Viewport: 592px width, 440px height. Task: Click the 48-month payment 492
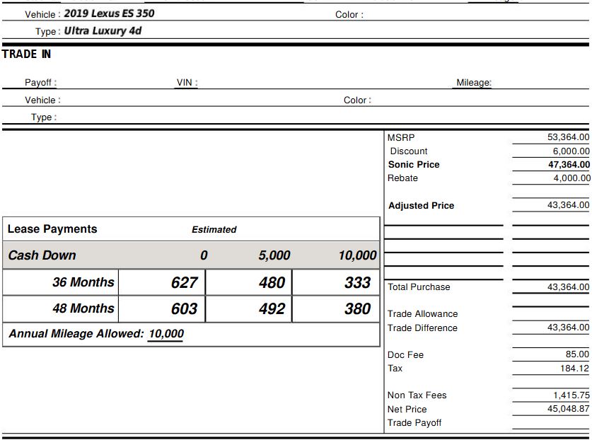272,309
